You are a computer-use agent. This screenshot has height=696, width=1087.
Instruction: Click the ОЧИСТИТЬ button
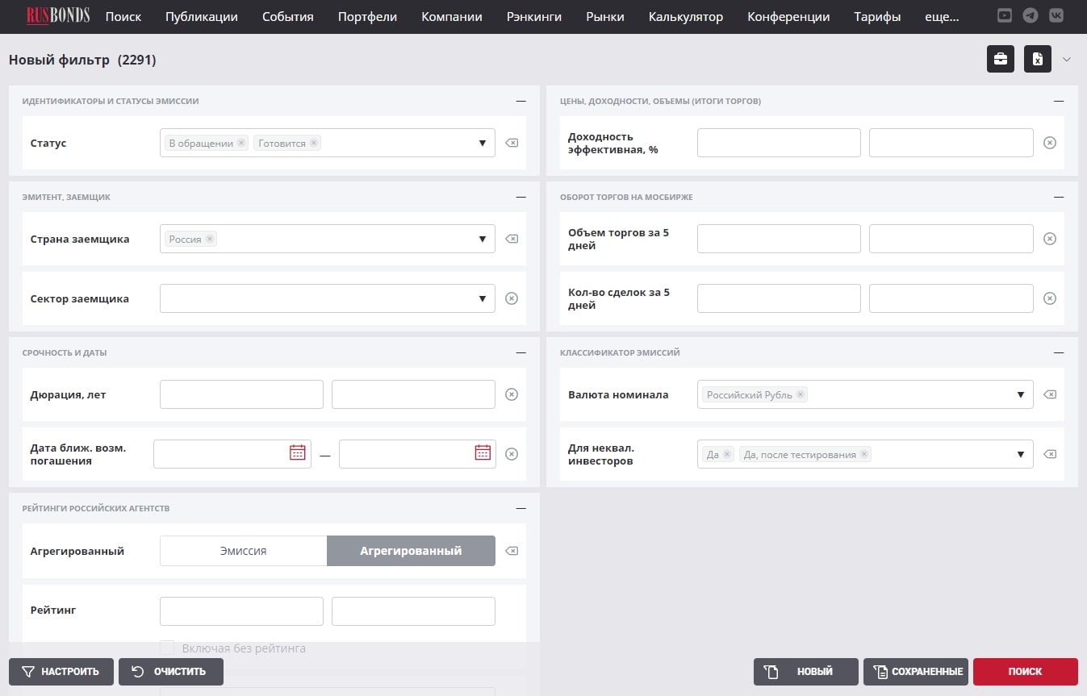point(171,671)
